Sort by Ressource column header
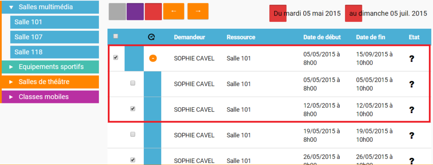The image size is (433, 165). click(241, 37)
